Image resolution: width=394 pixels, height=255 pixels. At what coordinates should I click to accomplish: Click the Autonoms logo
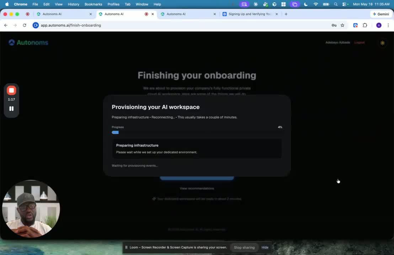point(28,42)
